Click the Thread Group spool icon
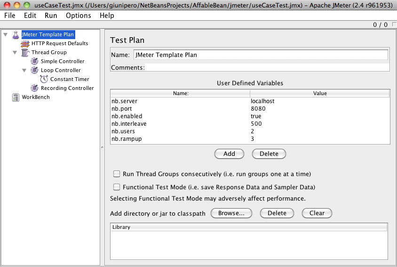 coord(25,52)
